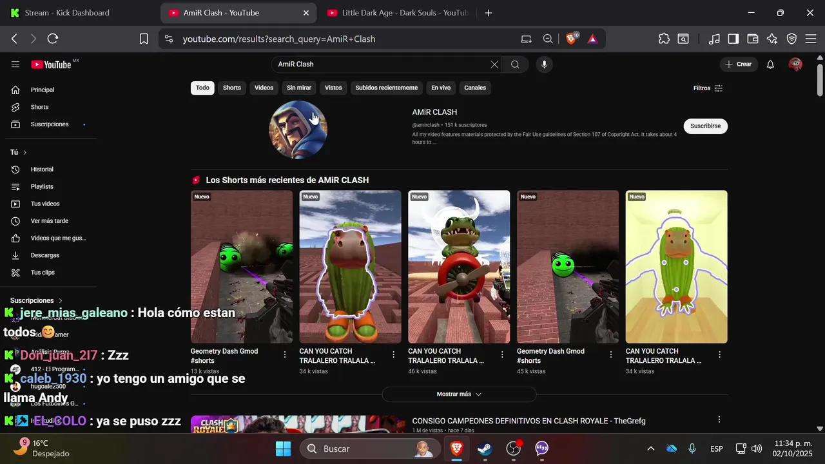Show hidden system tray icons chevron
Screen dimensions: 825x464
[x=651, y=449]
